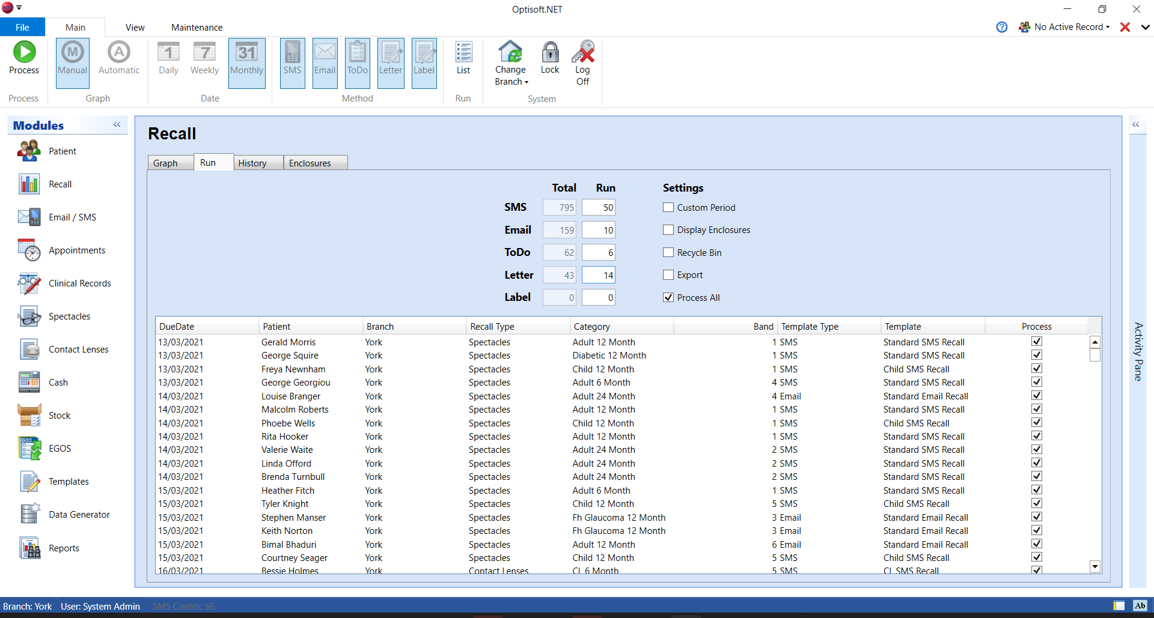This screenshot has height=618, width=1154.
Task: Toggle the Letter method button
Action: tap(391, 63)
